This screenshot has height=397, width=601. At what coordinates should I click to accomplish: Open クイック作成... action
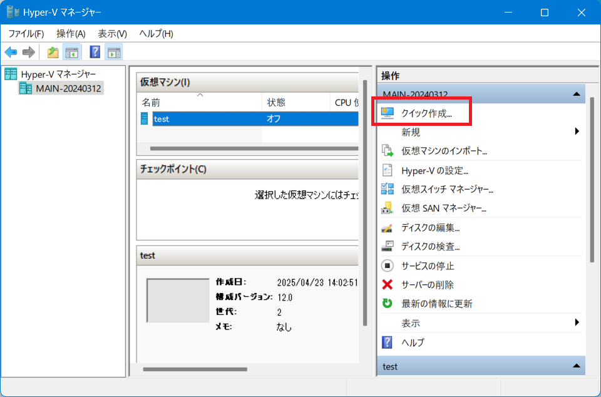point(426,113)
